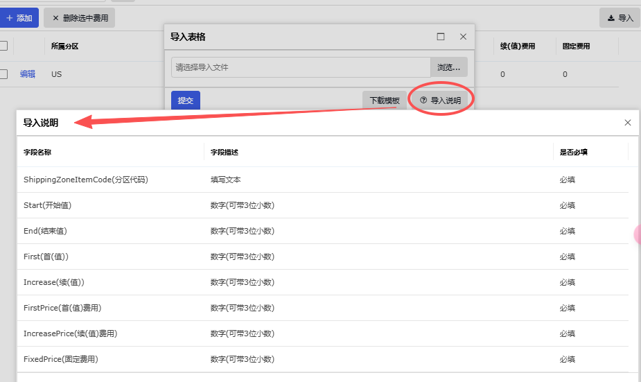
Task: Click the 是否必填 column header
Action: (574, 152)
